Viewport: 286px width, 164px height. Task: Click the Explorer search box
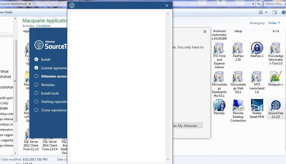point(275,4)
